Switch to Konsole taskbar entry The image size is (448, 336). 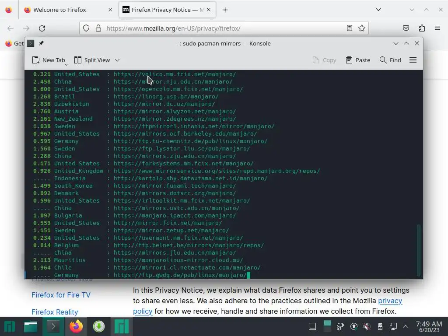click(53, 326)
